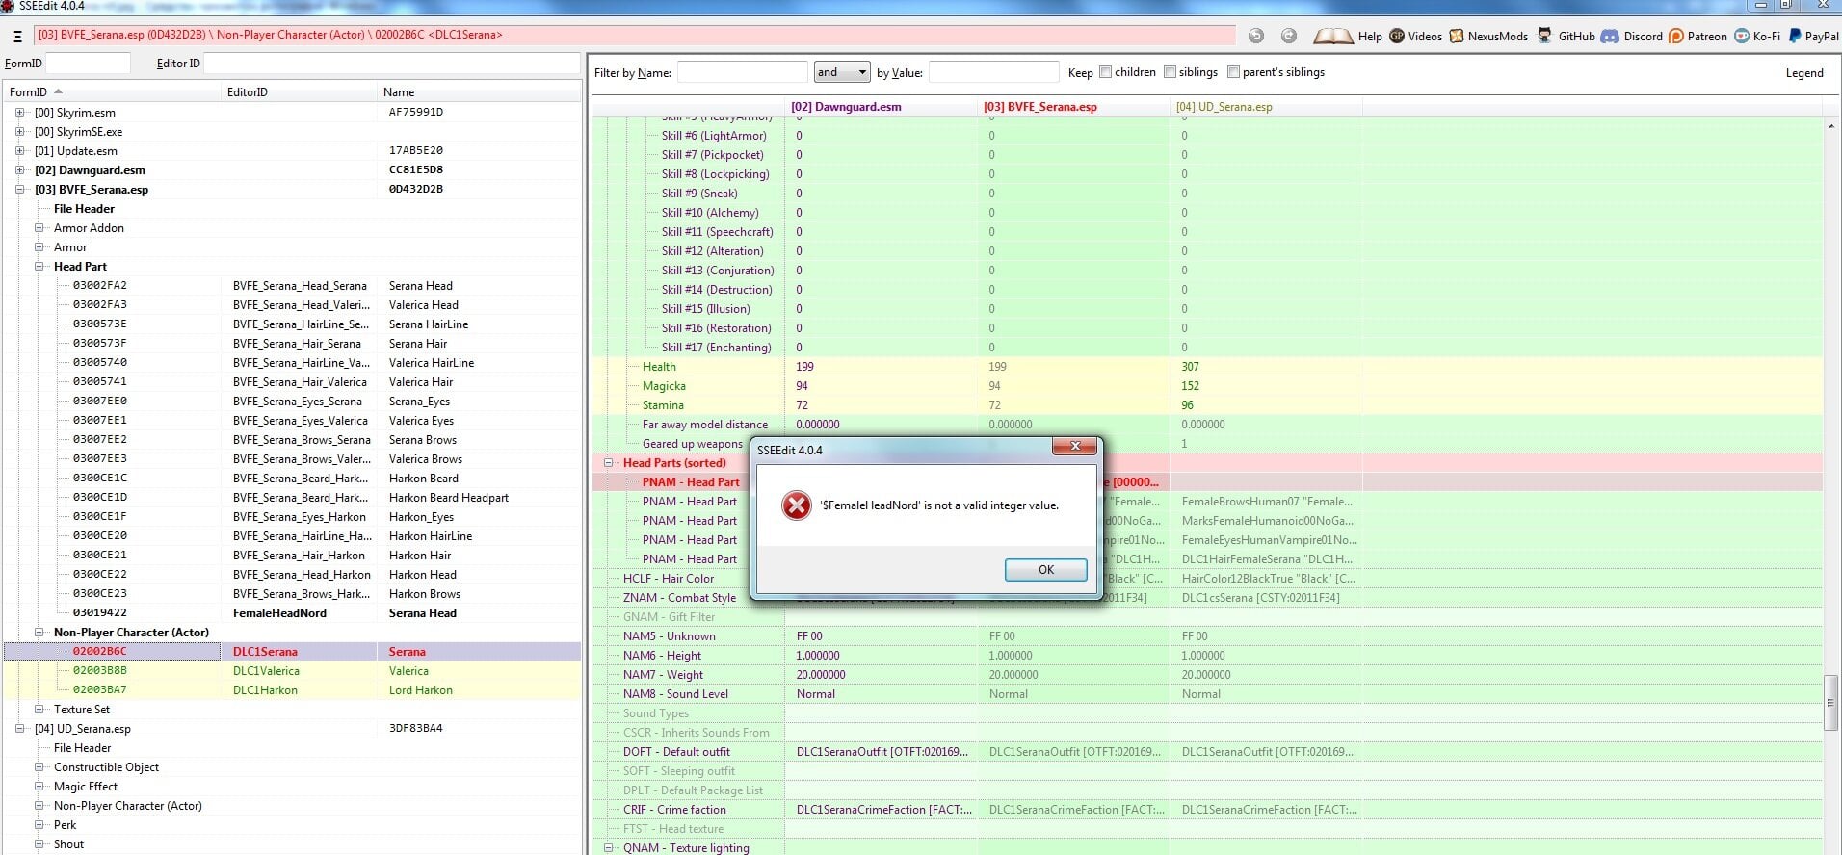Open Help book icon
1842x855 pixels.
click(1332, 36)
